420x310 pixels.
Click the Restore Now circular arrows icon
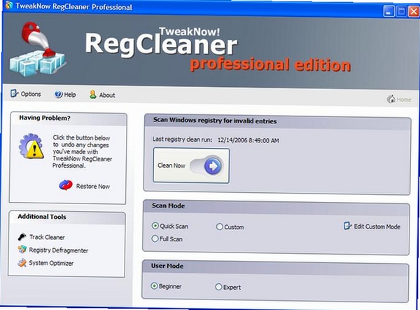pyautogui.click(x=66, y=185)
